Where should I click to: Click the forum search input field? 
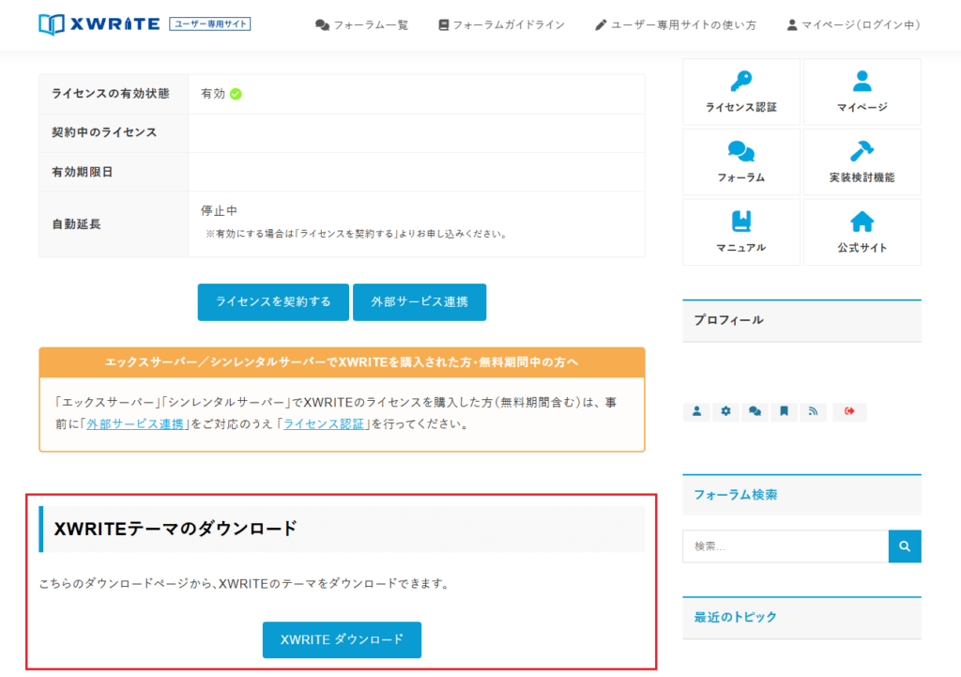[x=785, y=546]
